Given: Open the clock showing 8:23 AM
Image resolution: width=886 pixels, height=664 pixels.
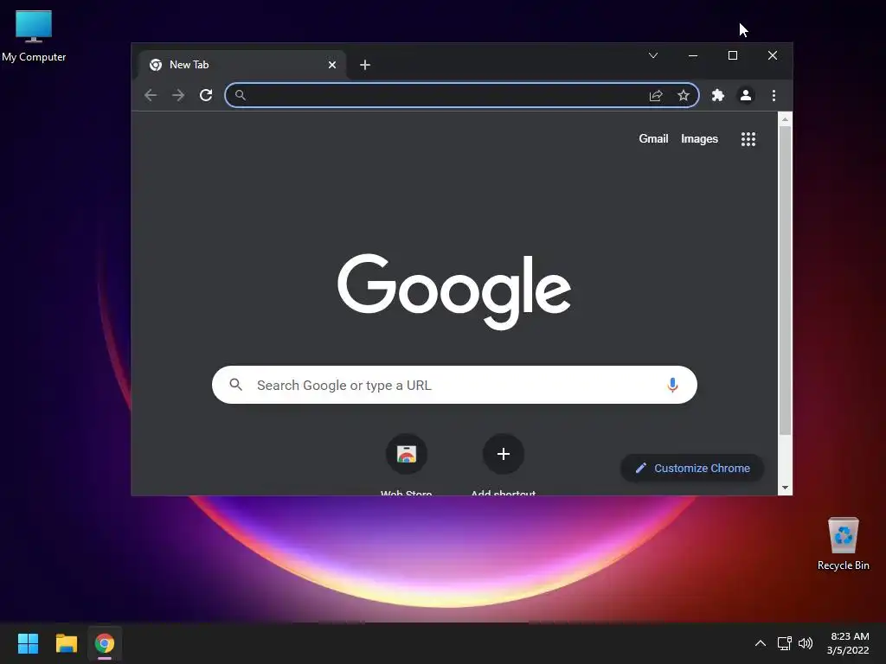Looking at the screenshot, I should coord(848,643).
